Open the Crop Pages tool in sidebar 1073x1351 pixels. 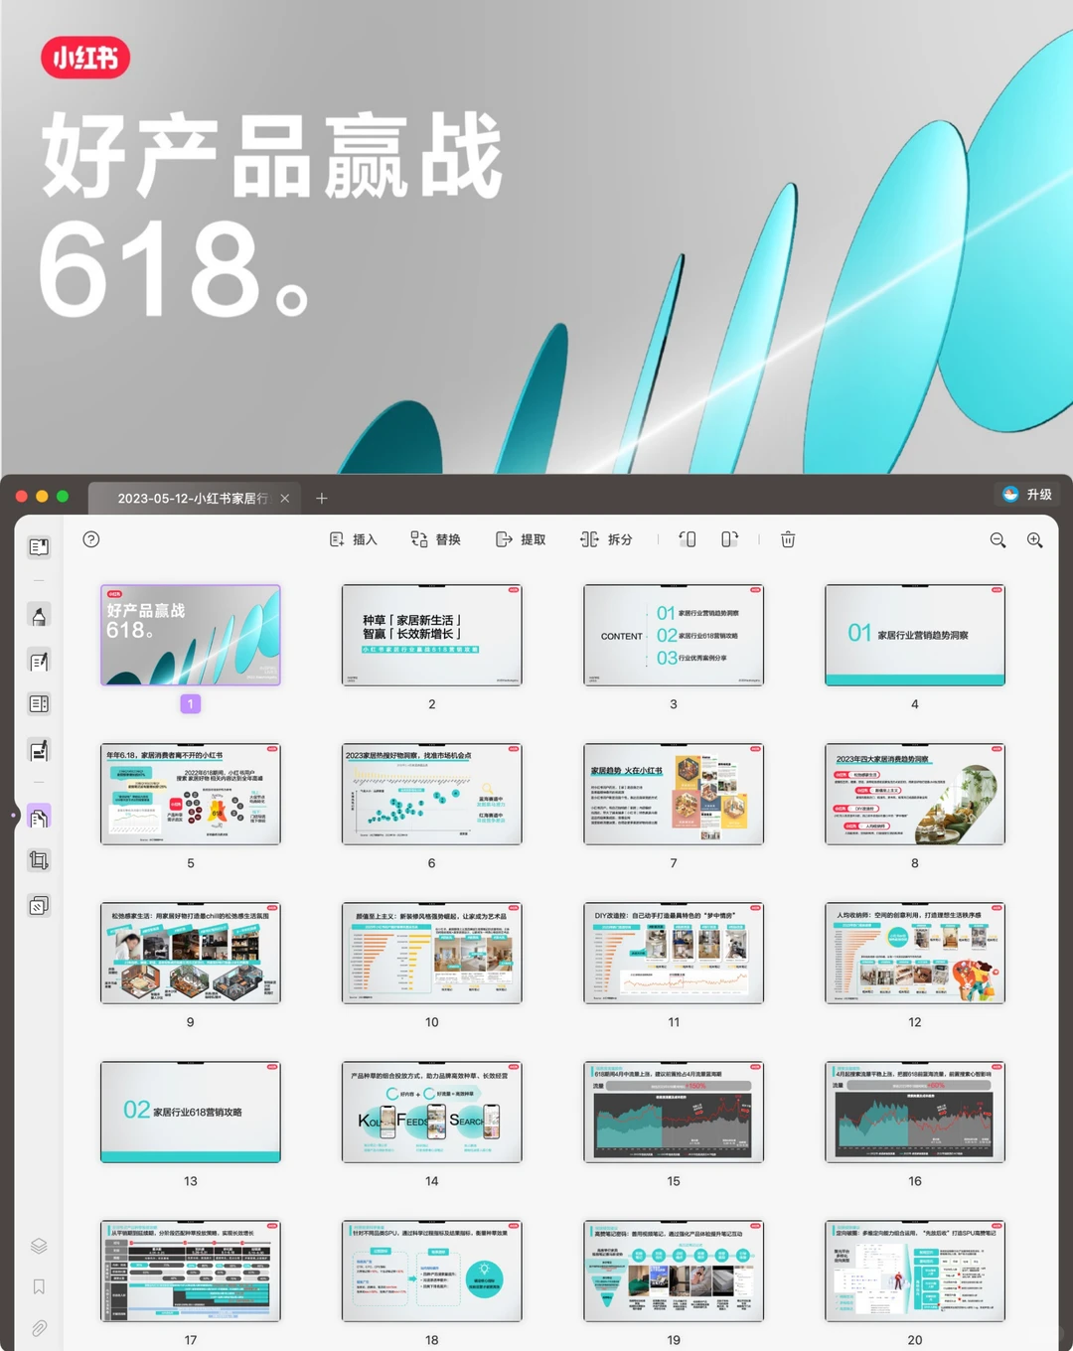39,860
